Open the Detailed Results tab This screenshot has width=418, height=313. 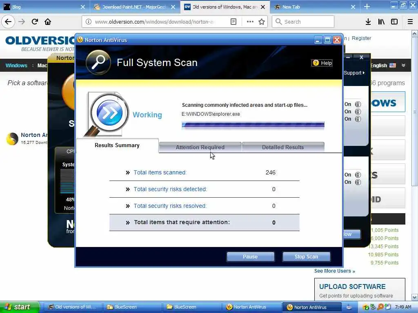pyautogui.click(x=283, y=147)
